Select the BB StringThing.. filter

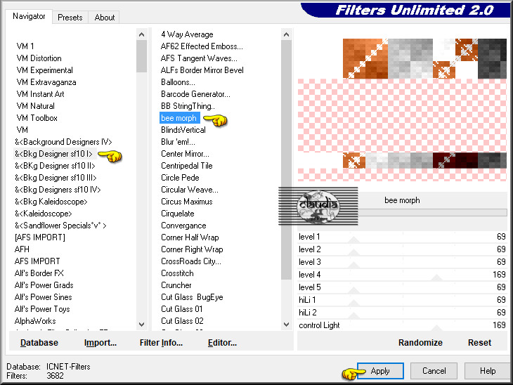click(x=188, y=106)
